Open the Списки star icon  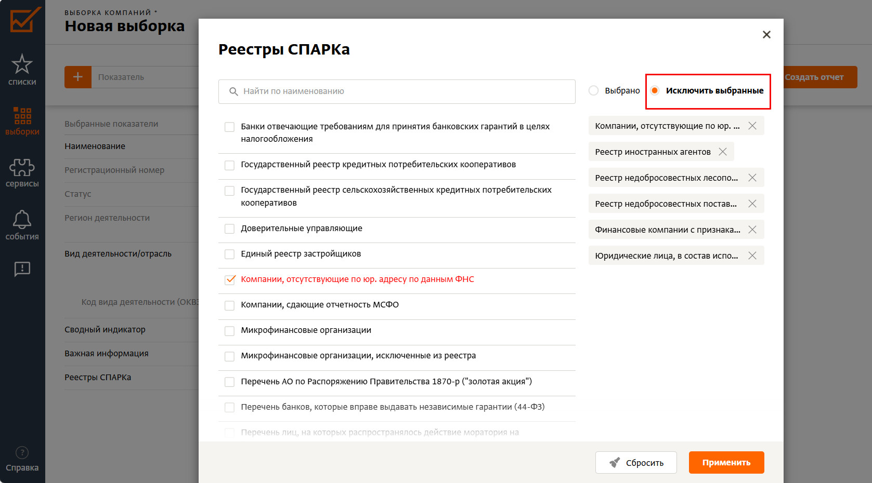22,64
